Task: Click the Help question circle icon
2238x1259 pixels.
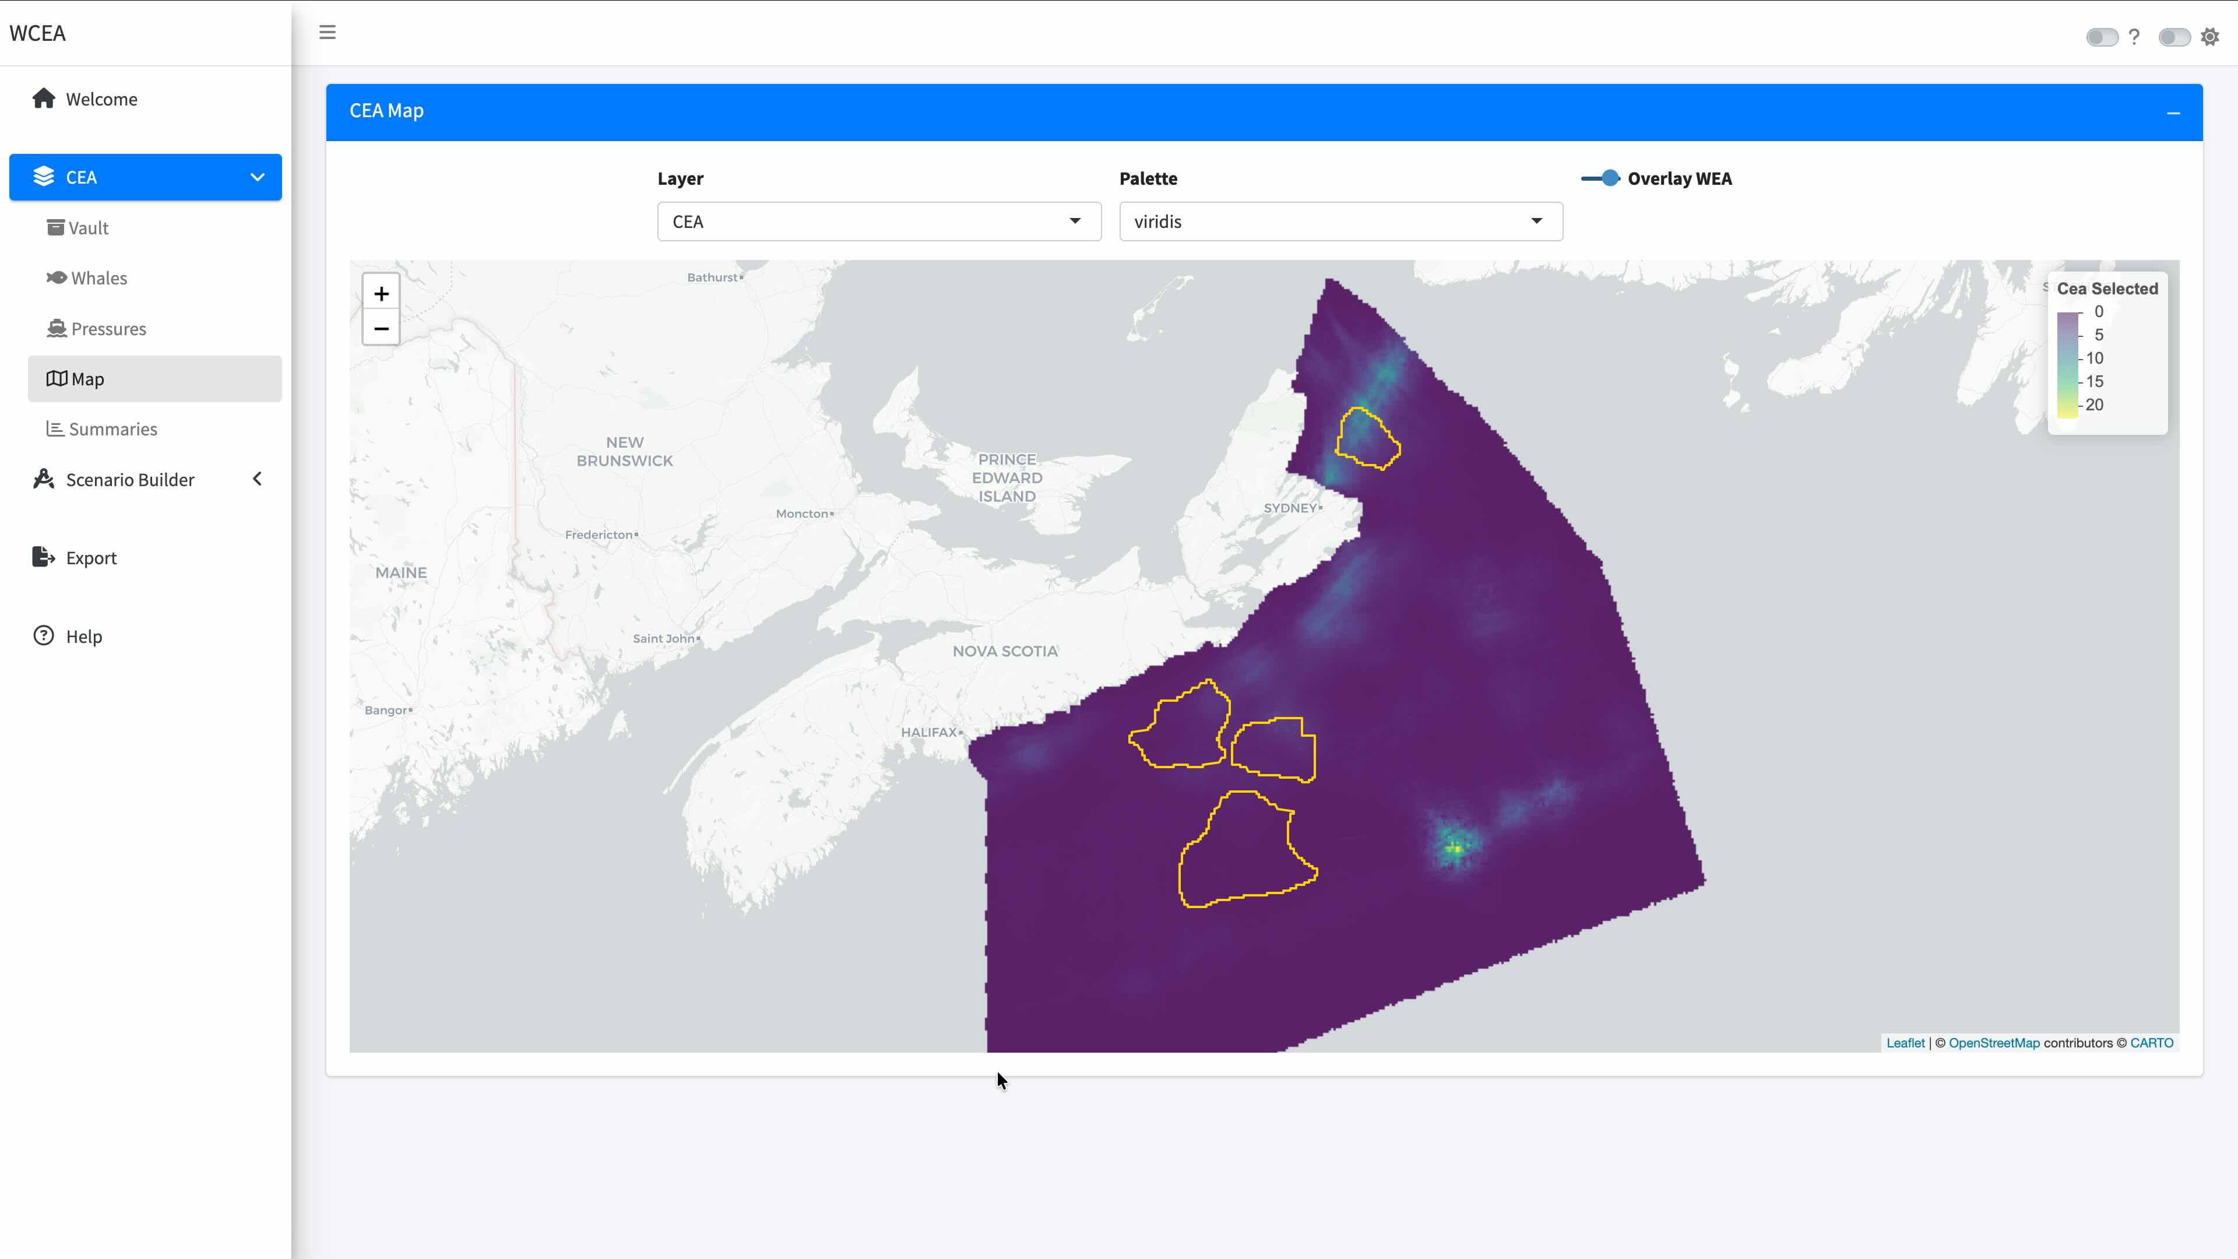Action: tap(44, 636)
